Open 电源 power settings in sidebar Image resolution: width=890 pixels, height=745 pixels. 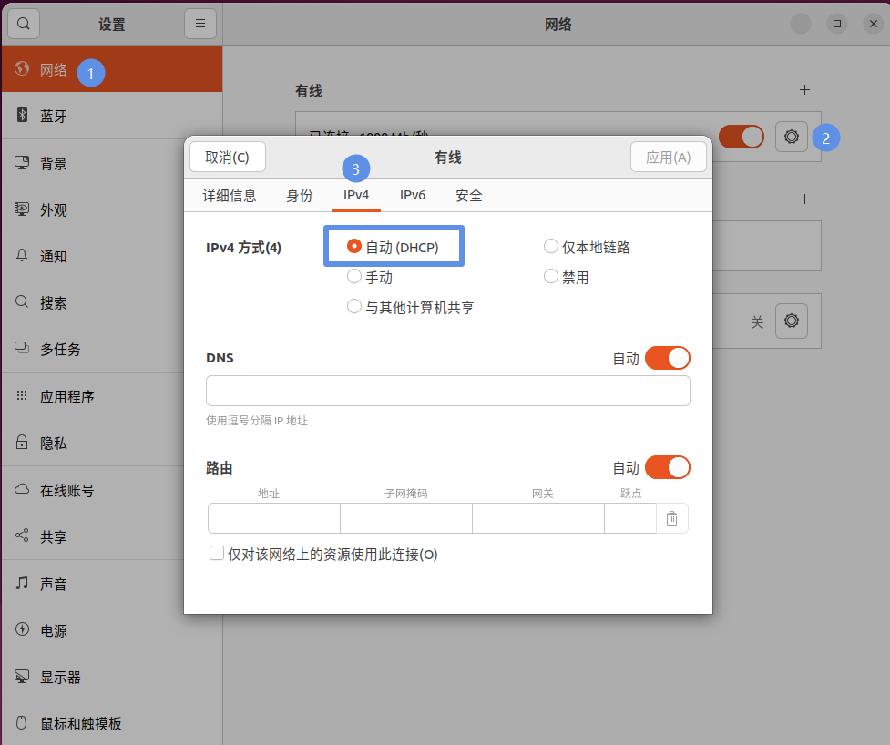click(53, 630)
